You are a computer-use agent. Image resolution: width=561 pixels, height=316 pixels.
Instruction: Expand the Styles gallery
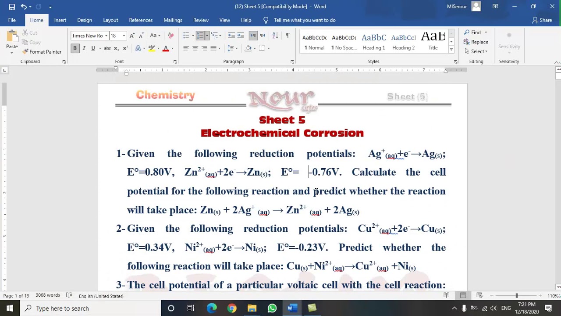[451, 50]
